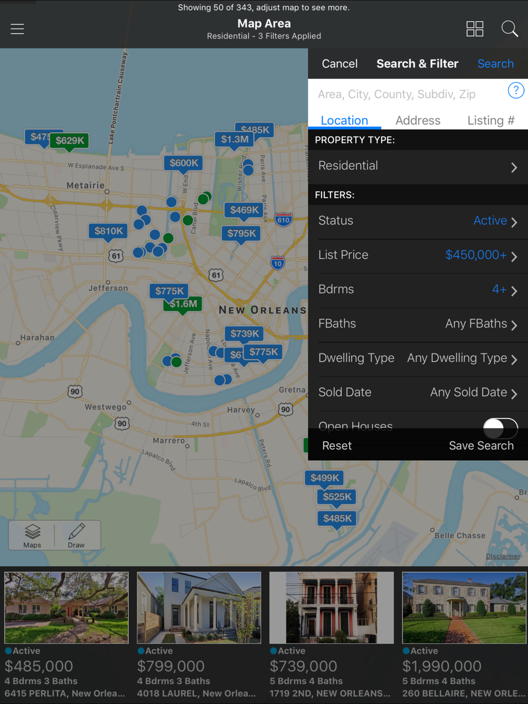528x704 pixels.
Task: Open the hamburger menu
Action: point(17,29)
